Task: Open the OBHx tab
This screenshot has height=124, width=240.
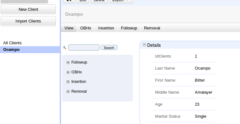Action: tap(86, 28)
